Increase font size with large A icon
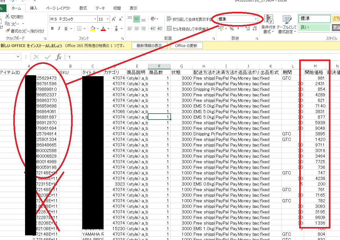 tap(114, 19)
